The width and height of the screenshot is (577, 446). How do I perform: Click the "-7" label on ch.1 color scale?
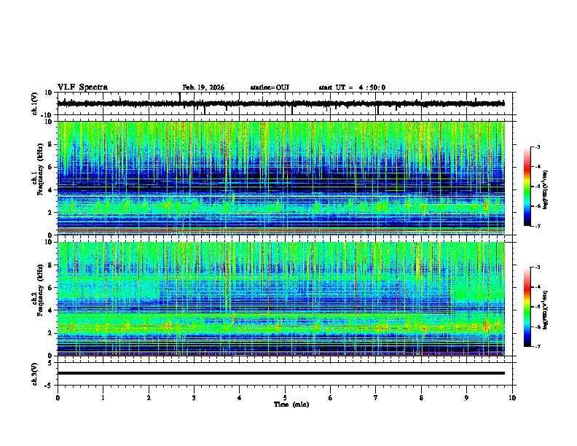coord(537,226)
